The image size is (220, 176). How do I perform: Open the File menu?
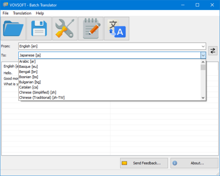pyautogui.click(x=5, y=13)
